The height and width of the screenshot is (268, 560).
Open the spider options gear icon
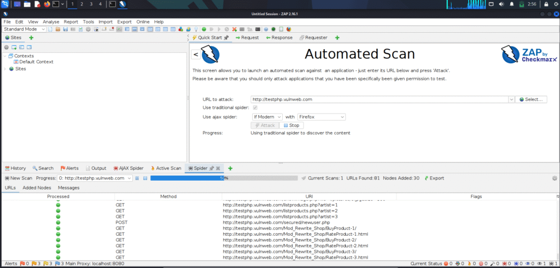(555, 178)
